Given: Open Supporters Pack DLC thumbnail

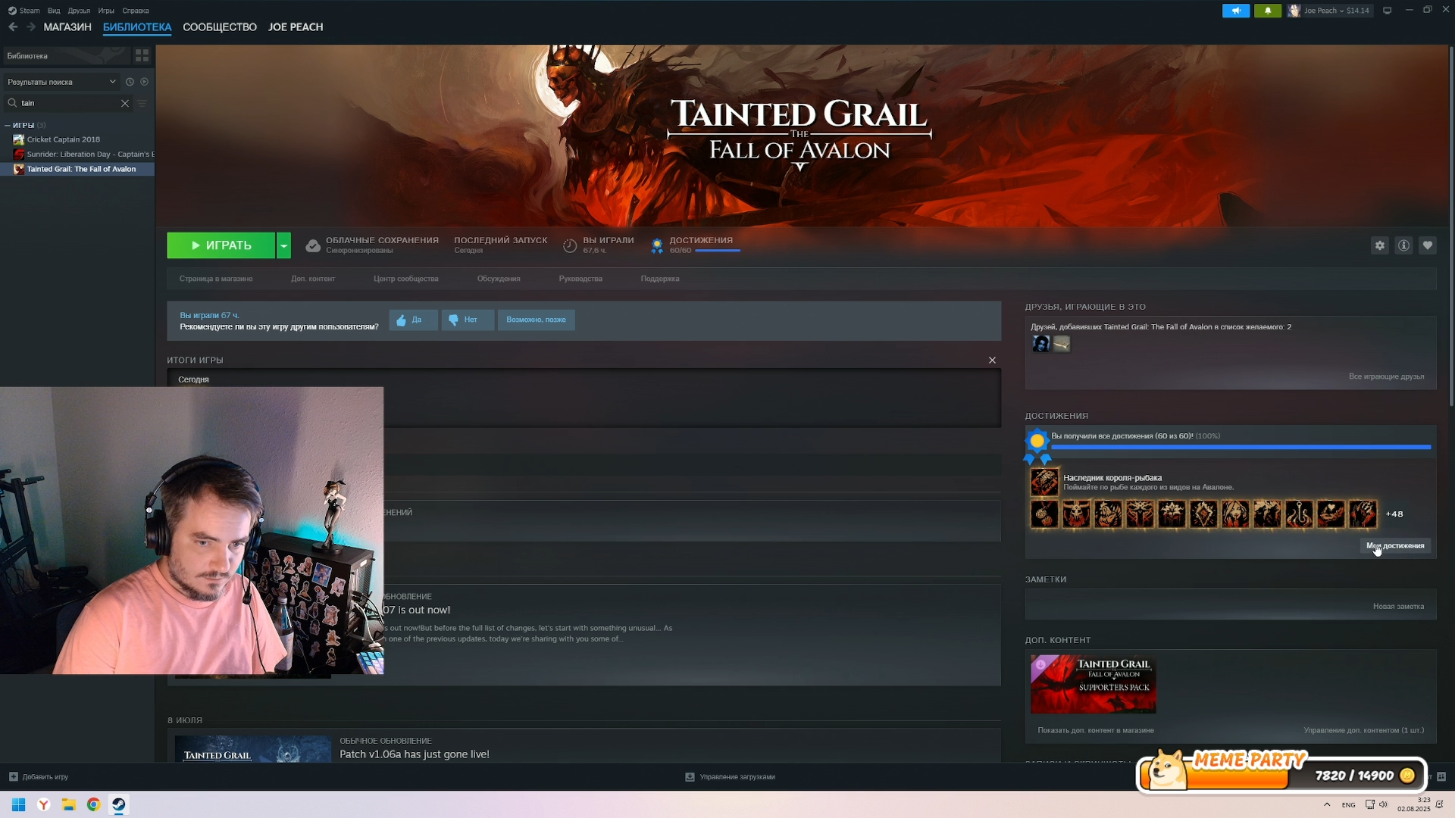Looking at the screenshot, I should (1093, 684).
